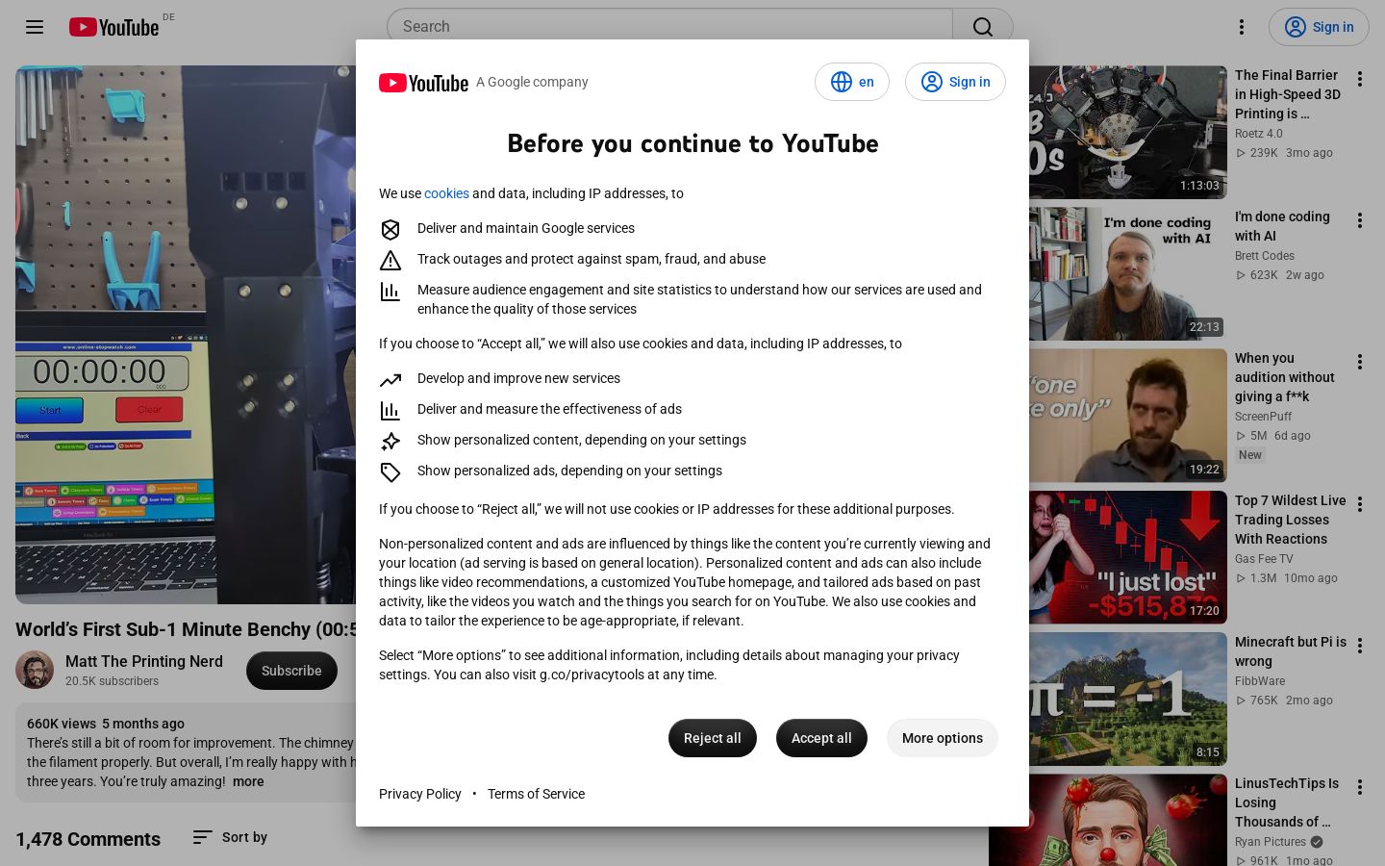Open the Terms of Service link

coord(536,794)
